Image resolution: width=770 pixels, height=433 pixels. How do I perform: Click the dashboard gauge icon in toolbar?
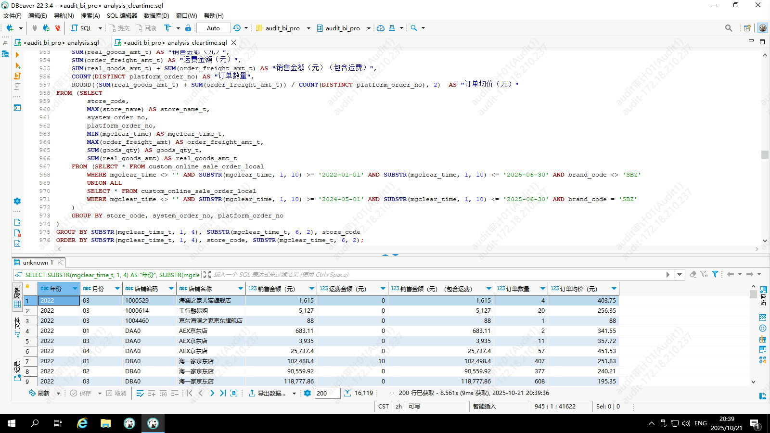(380, 28)
